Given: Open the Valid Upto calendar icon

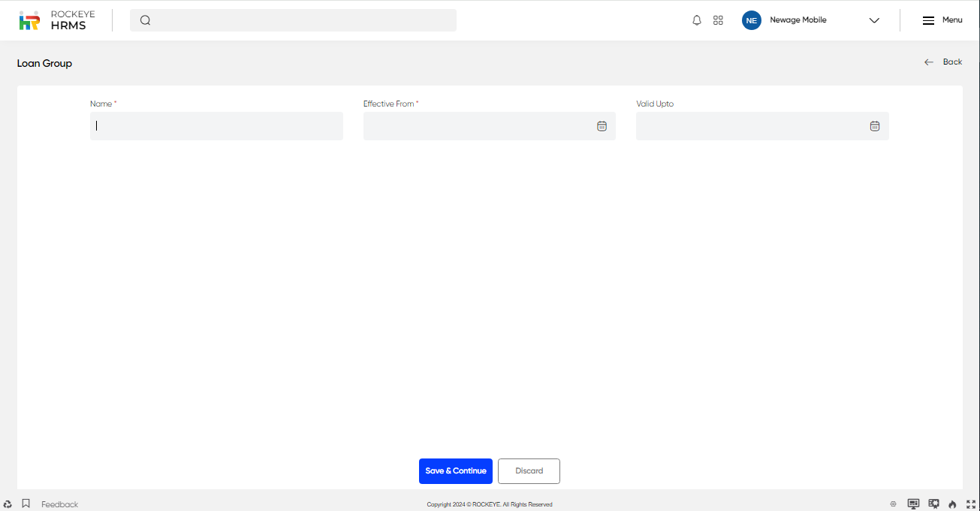Looking at the screenshot, I should pyautogui.click(x=875, y=126).
